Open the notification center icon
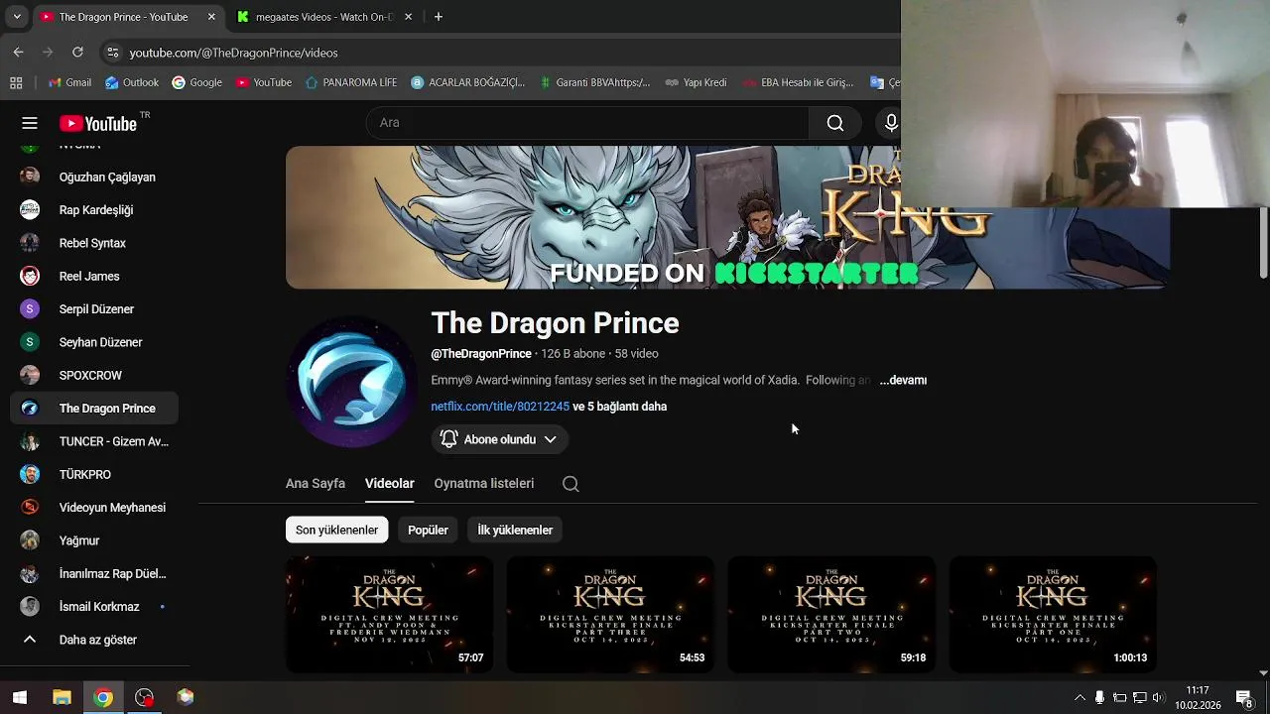This screenshot has width=1270, height=714. [x=1243, y=697]
